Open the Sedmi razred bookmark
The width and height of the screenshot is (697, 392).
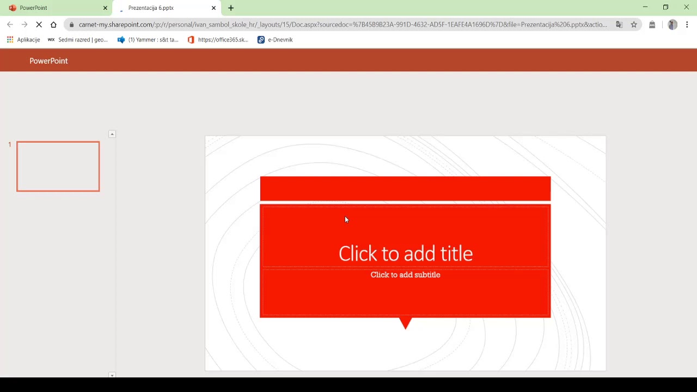[78, 40]
